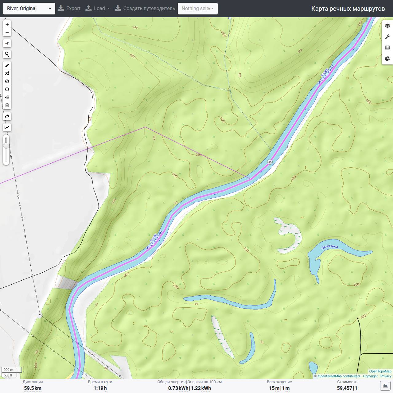The width and height of the screenshot is (393, 393).
Task: Show the data table panel icon
Action: tap(387, 48)
